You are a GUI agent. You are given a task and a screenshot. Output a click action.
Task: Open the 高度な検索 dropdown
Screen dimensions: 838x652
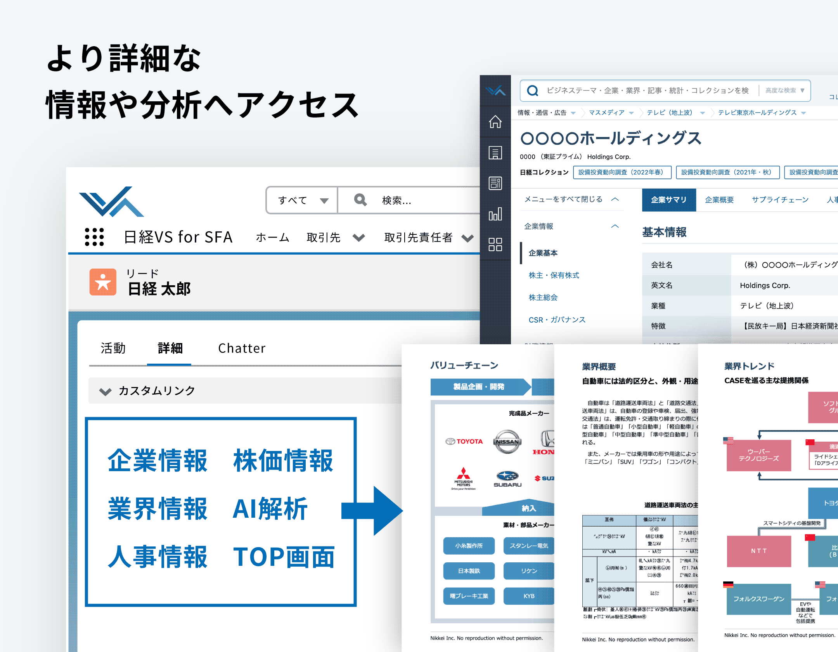784,90
